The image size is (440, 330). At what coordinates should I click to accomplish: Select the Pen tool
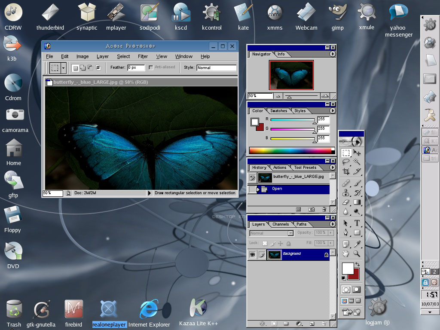pyautogui.click(x=346, y=232)
